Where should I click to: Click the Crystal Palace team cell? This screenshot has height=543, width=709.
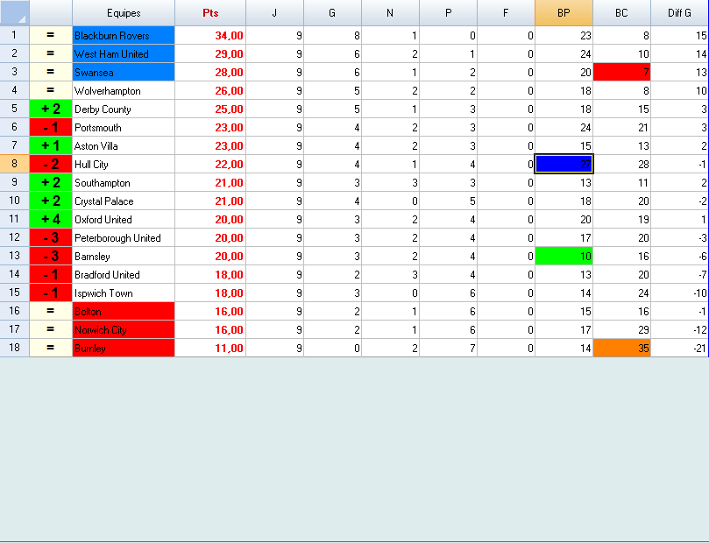(x=124, y=201)
